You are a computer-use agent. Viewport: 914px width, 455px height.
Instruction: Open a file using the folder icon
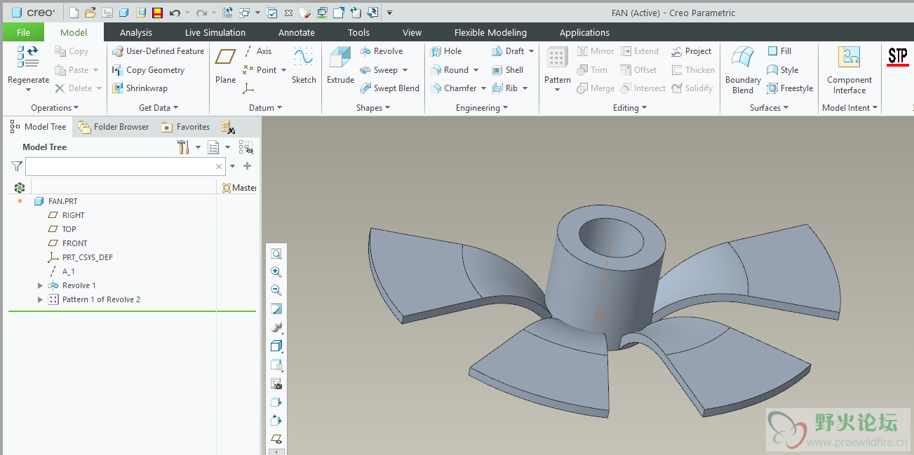click(x=90, y=13)
